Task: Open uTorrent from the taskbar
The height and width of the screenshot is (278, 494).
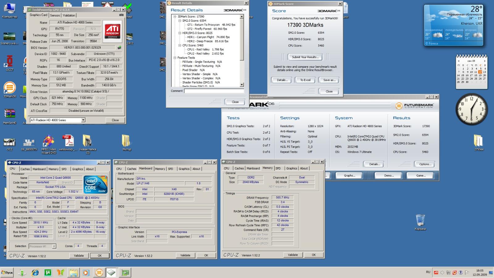Action: coord(48,272)
